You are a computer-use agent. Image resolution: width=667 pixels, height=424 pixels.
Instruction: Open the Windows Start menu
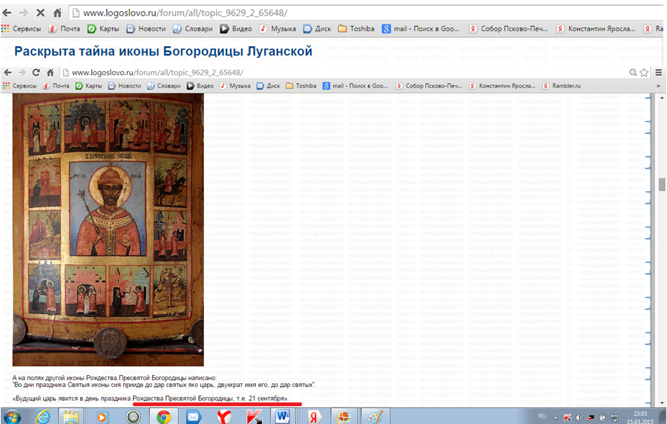(11, 417)
